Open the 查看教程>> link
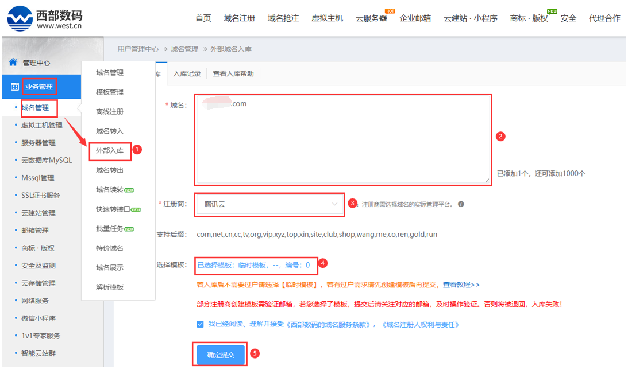628x370 pixels. coord(461,285)
